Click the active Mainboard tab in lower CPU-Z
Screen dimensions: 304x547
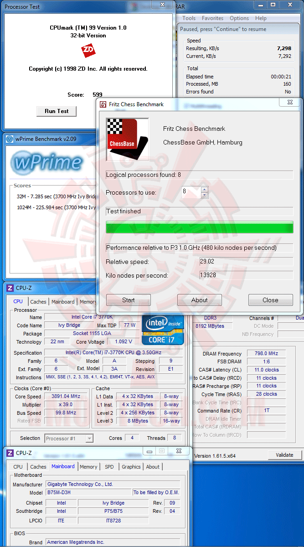click(x=63, y=466)
